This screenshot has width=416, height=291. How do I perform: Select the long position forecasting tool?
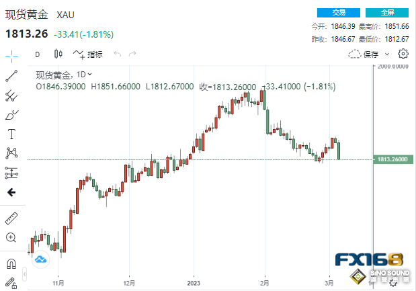coord(11,173)
